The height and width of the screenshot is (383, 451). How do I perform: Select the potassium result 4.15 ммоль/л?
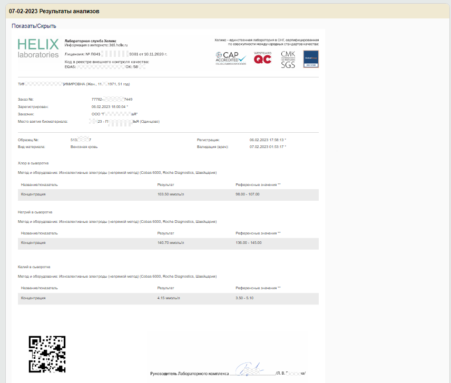168,298
